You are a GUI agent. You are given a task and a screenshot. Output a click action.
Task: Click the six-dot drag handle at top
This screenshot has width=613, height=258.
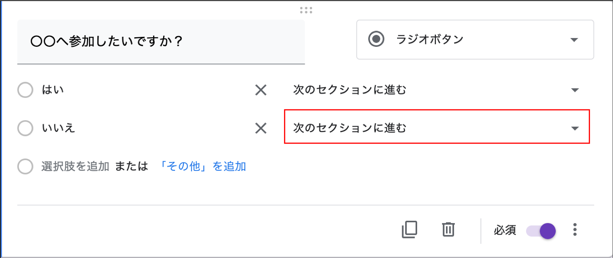pos(306,10)
